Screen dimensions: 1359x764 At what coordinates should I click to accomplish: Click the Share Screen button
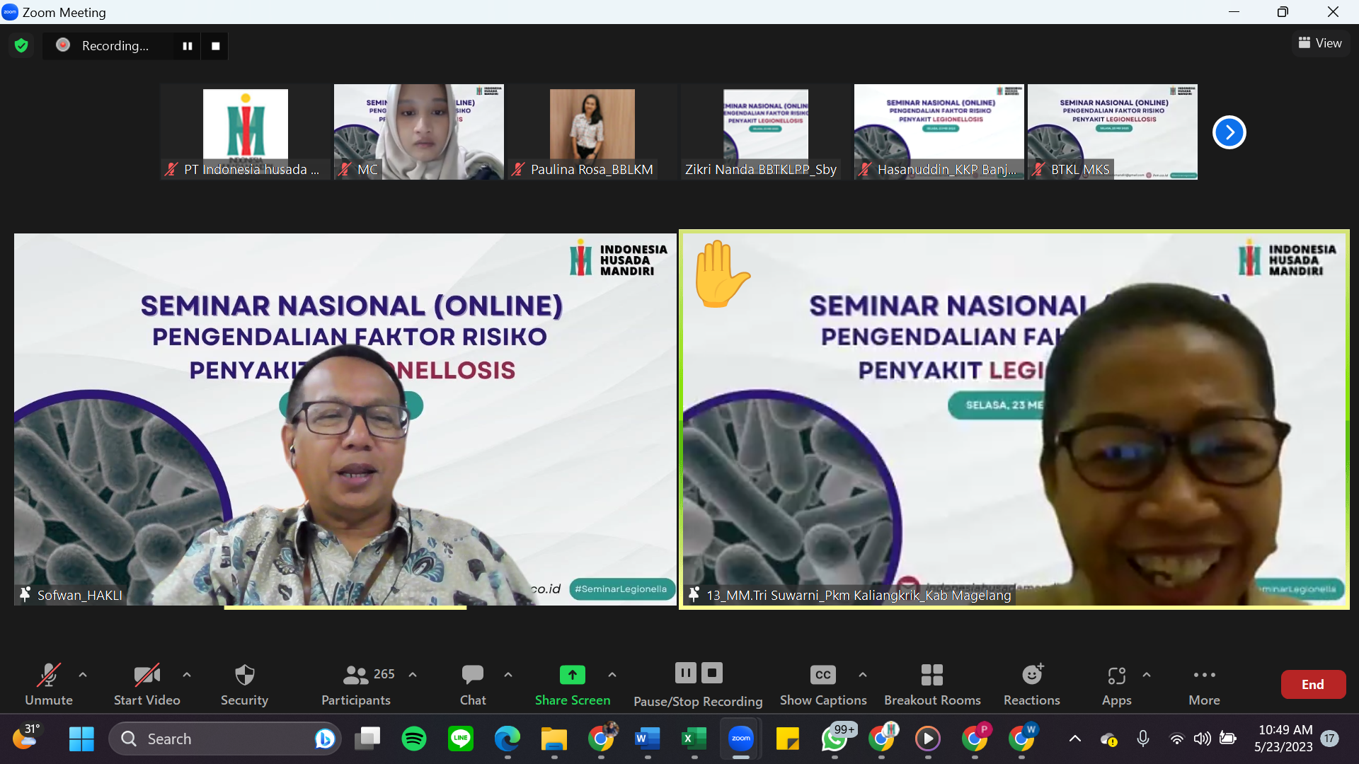click(572, 684)
